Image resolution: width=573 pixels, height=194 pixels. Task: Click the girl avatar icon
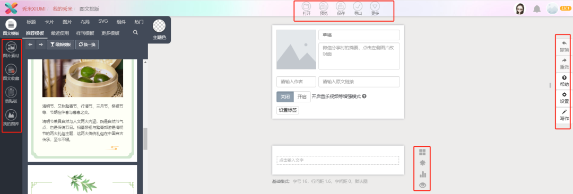pyautogui.click(x=520, y=9)
